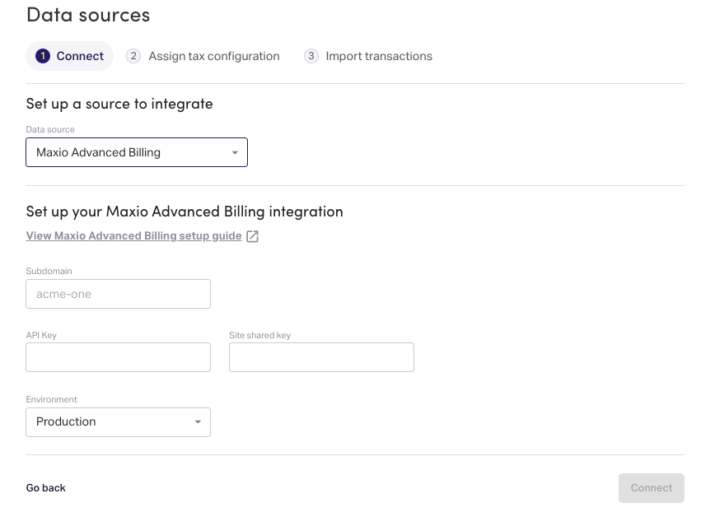Image resolution: width=710 pixels, height=521 pixels.
Task: Open the Data source dropdown
Action: click(x=137, y=152)
